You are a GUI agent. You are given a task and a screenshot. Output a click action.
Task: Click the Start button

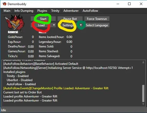[43, 19]
